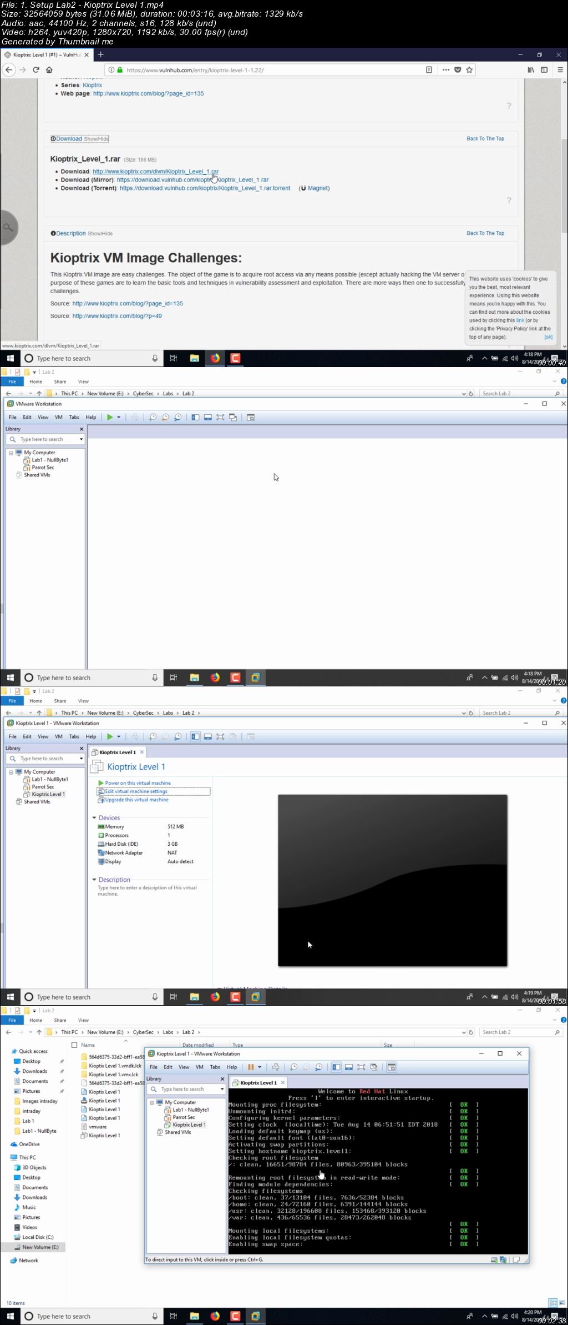568x1325 pixels.
Task: Open dropdown arrow next to the pause icon
Action: tap(260, 1067)
